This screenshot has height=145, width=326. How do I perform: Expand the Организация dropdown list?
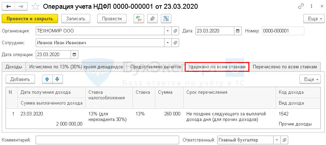pyautogui.click(x=168, y=31)
